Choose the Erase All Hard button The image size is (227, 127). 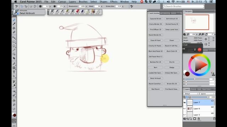[x=156, y=40]
